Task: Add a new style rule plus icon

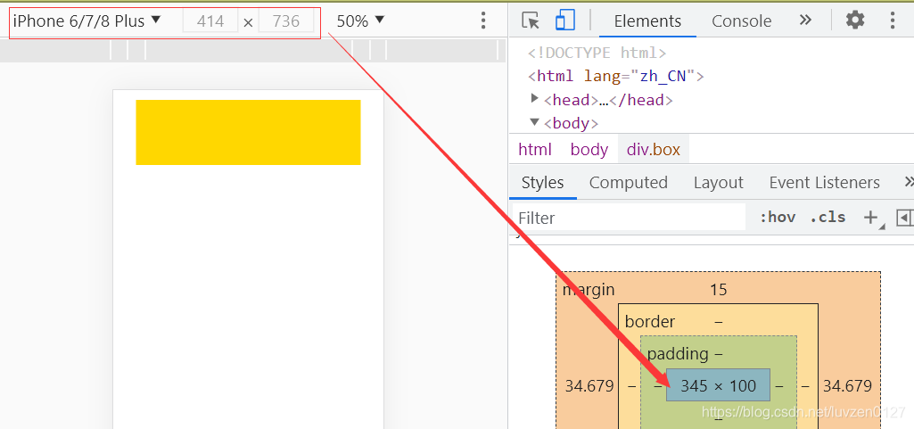Action: 871,218
